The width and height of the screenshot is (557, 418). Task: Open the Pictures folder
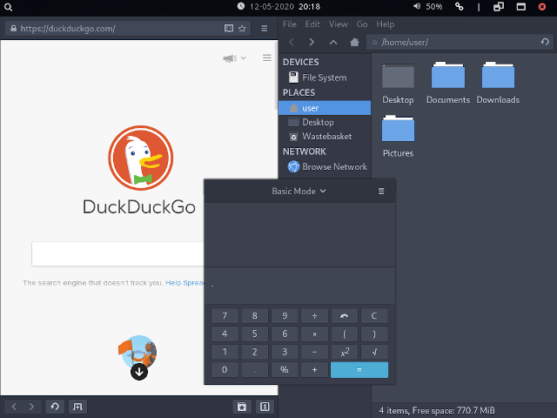(398, 136)
